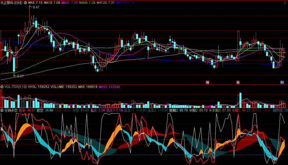Image resolution: width=288 pixels, height=165 pixels.
Task: Expand the VOL-TDX indicator dropdown arrow
Action: [2, 87]
